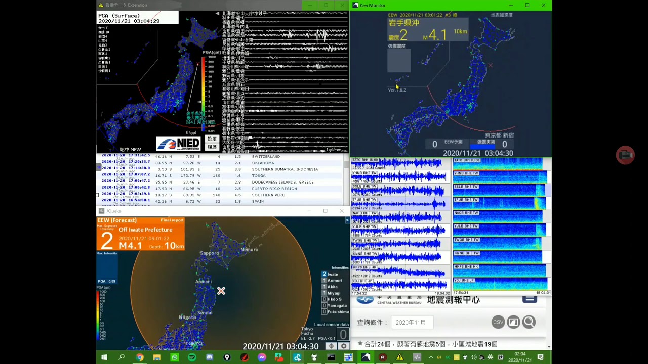Collapse the waveform list arrow
The width and height of the screenshot is (648, 364).
(217, 14)
